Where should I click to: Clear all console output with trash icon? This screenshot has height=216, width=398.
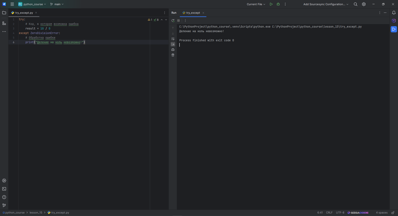pyautogui.click(x=173, y=55)
